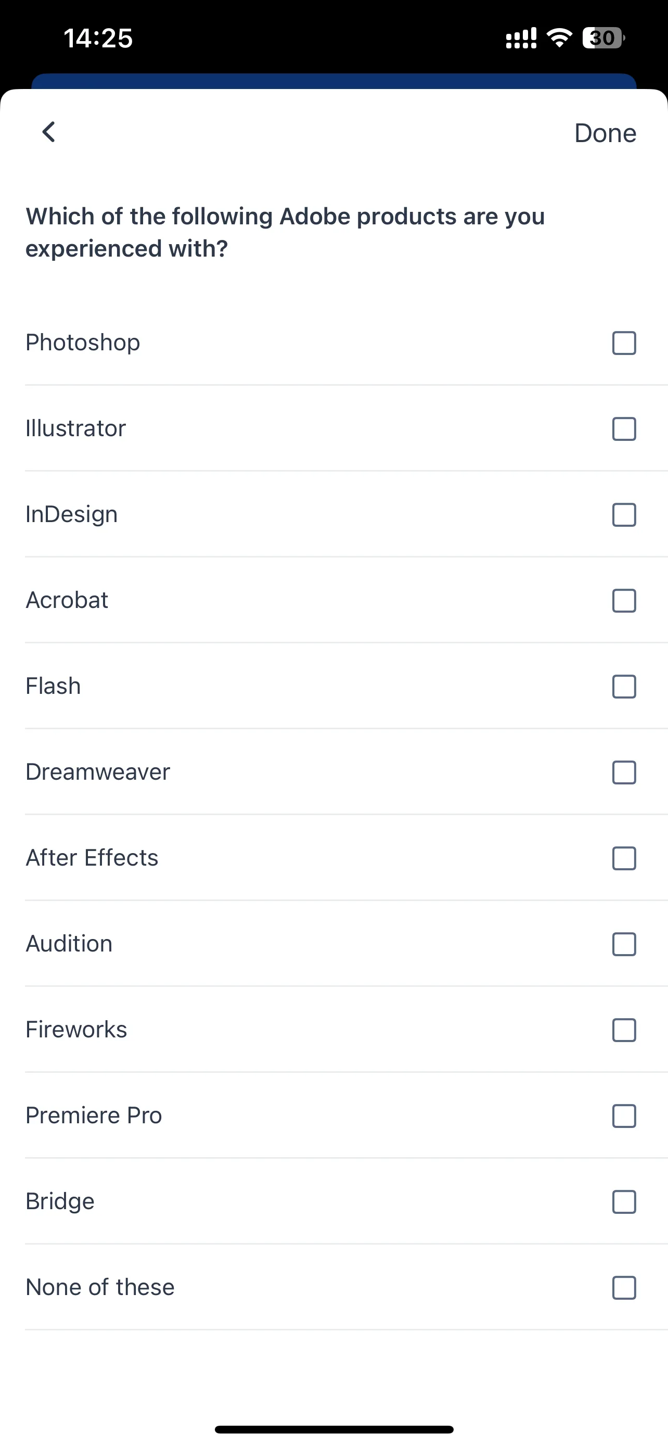This screenshot has width=668, height=1446.
Task: Tap the back chevron arrow
Action: point(49,133)
